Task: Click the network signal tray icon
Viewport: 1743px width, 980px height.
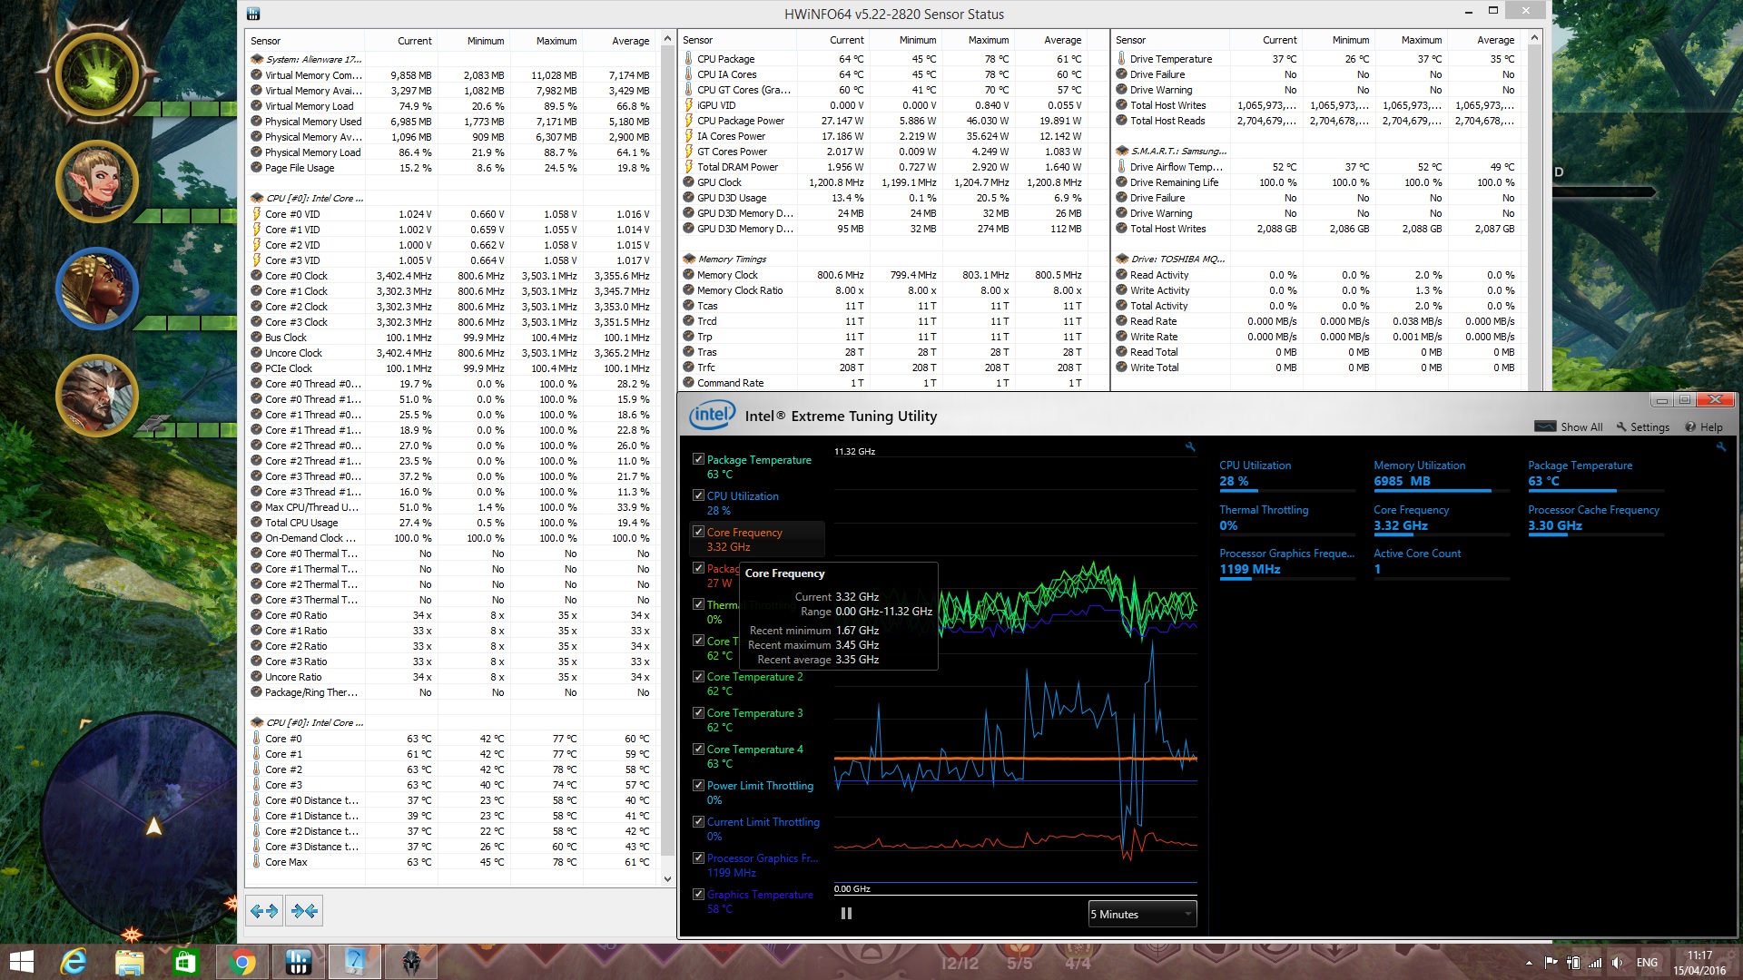Action: click(1593, 963)
